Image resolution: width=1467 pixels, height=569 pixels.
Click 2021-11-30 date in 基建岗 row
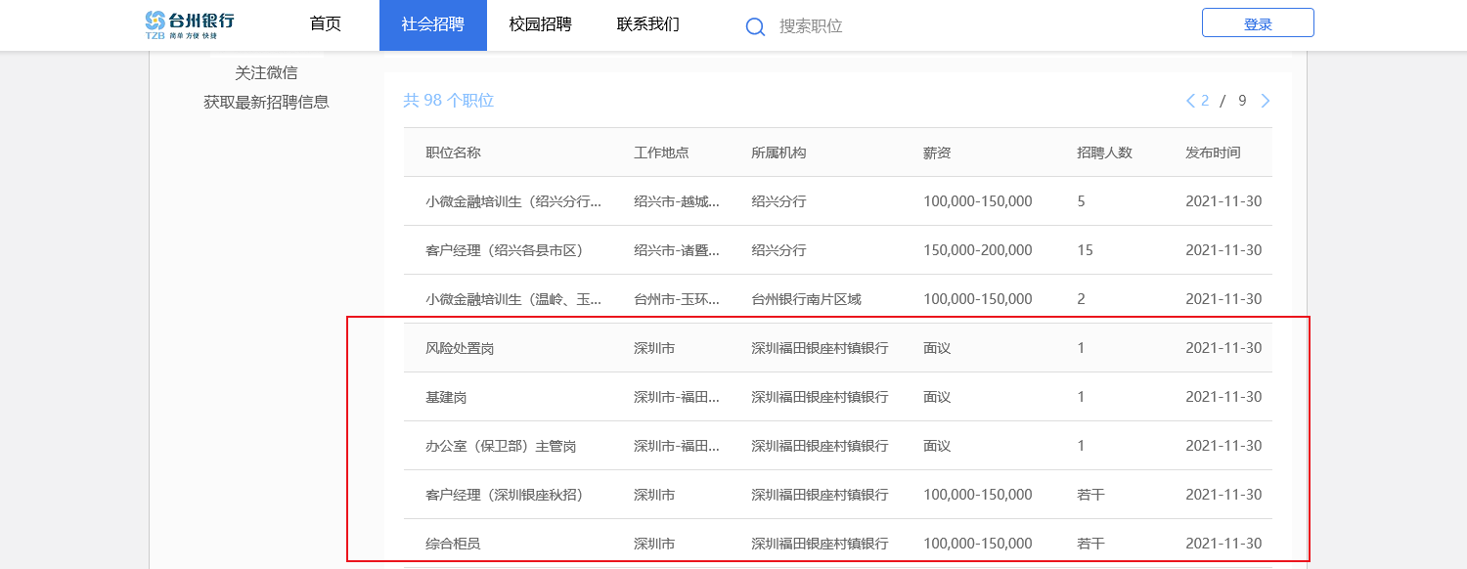point(1223,397)
